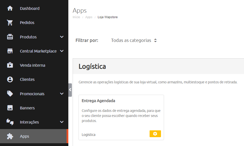The height and width of the screenshot is (146, 244).
Task: Click the Apps page title
Action: [x=79, y=11]
